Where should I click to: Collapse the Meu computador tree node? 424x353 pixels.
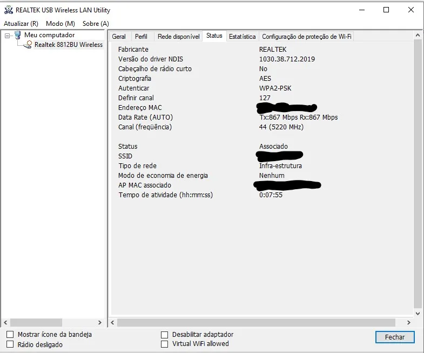click(x=8, y=36)
